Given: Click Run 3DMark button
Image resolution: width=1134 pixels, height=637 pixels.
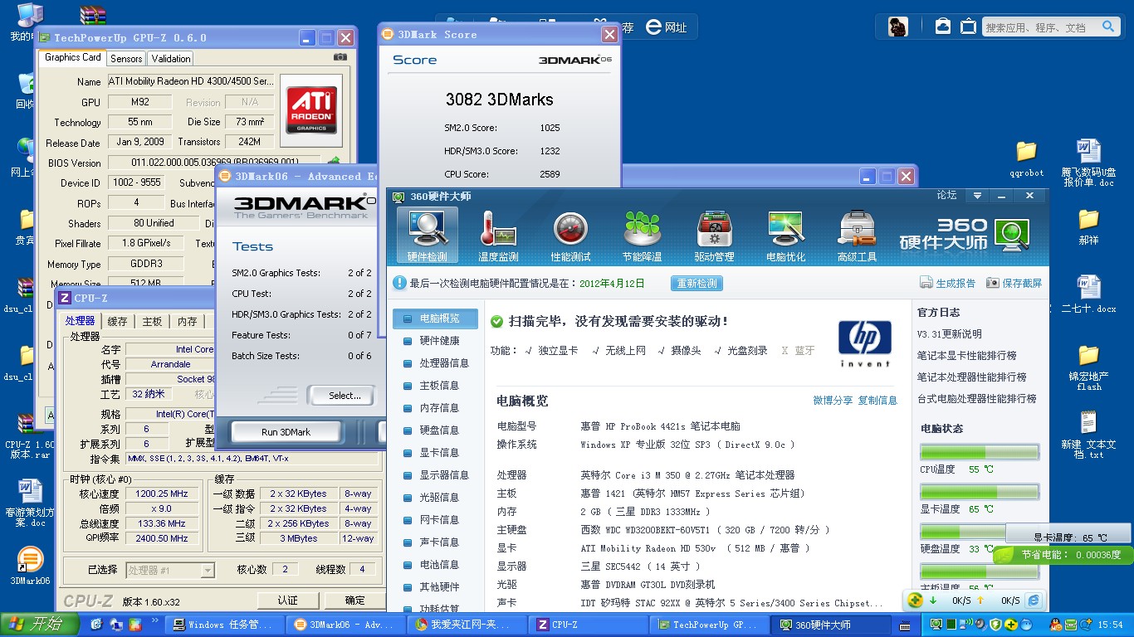Looking at the screenshot, I should pyautogui.click(x=286, y=432).
